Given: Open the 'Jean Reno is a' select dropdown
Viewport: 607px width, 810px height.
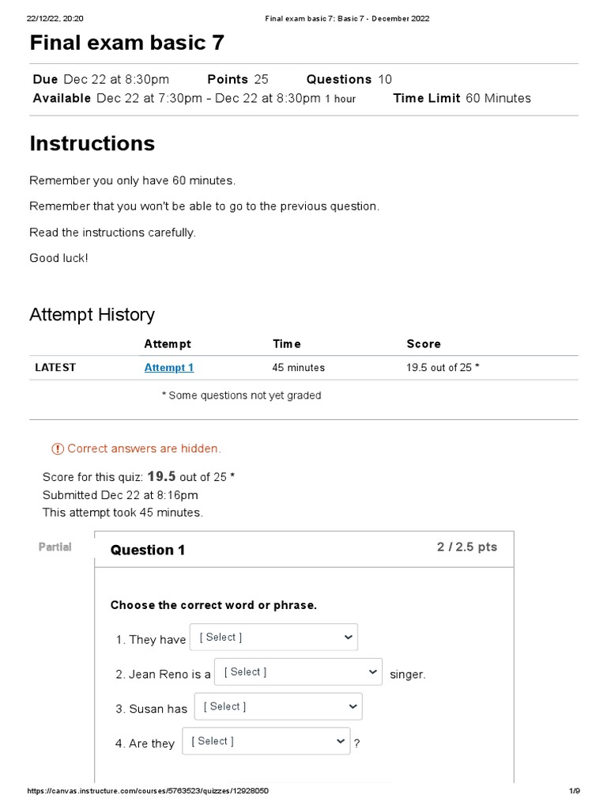Looking at the screenshot, I should 298,672.
